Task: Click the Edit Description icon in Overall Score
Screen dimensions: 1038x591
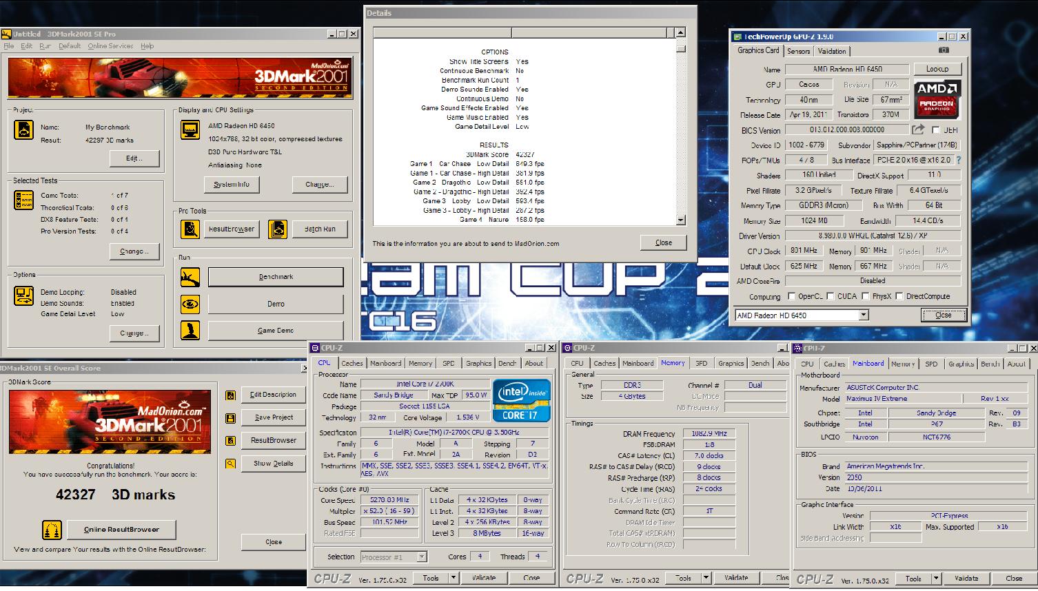Action: 231,395
